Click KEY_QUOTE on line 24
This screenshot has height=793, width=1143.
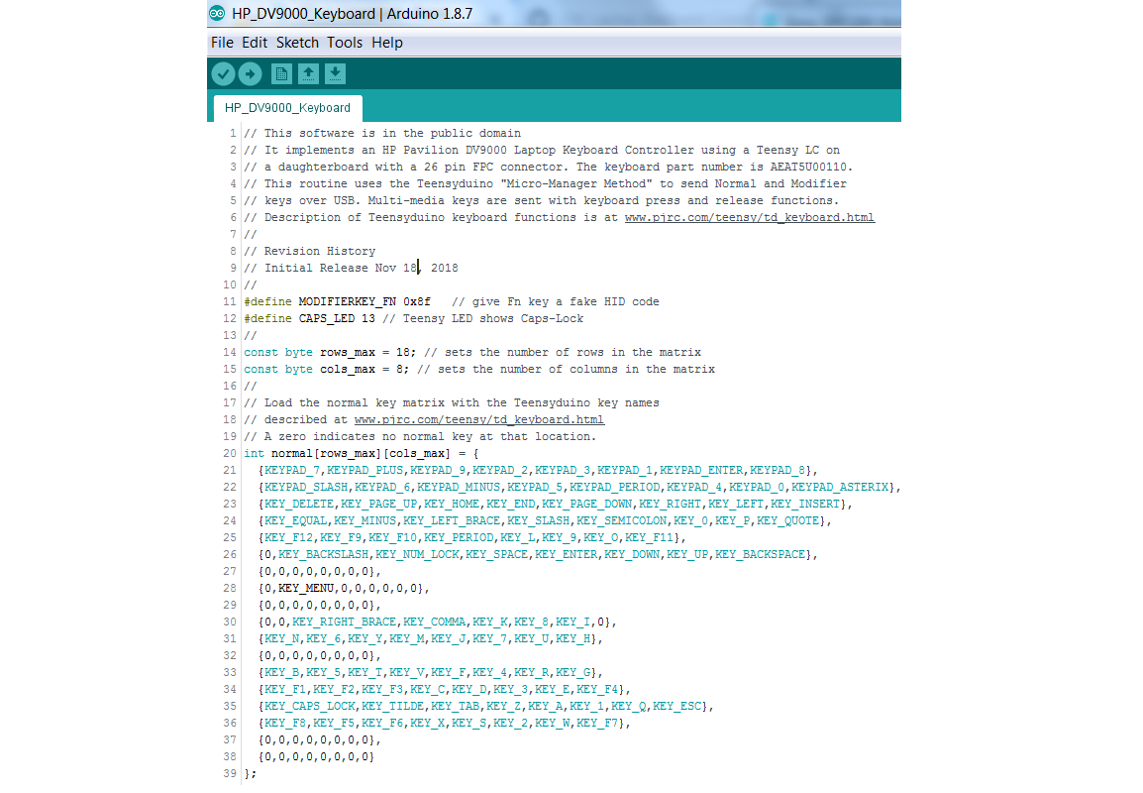click(x=788, y=520)
